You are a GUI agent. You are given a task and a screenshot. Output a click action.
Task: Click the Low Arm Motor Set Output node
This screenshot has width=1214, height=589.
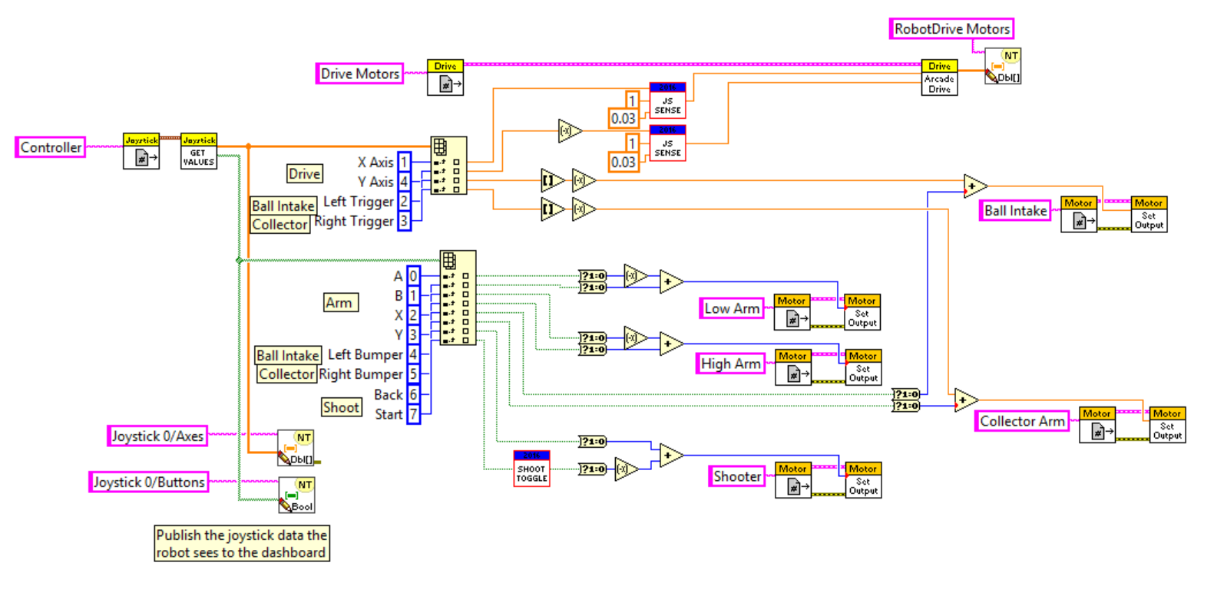(862, 312)
